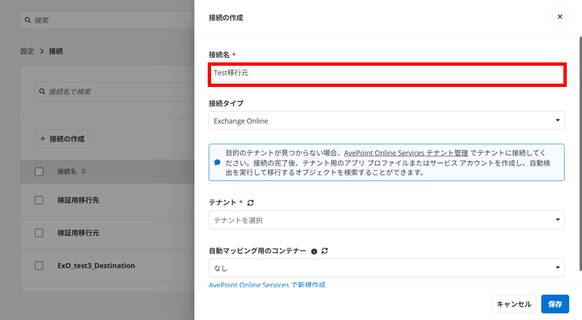Screen dimensions: 582x320
Task: Click the blue message icon in info box
Action: [x=218, y=162]
